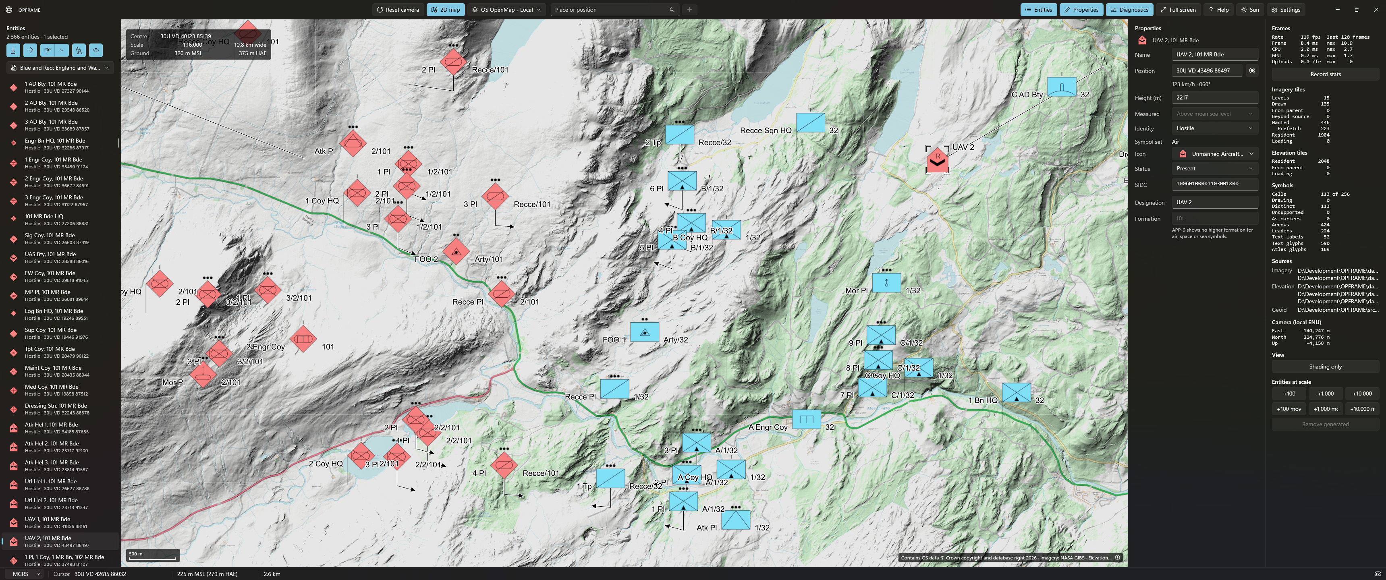Click the OPFRAME globe logo icon

click(x=8, y=10)
